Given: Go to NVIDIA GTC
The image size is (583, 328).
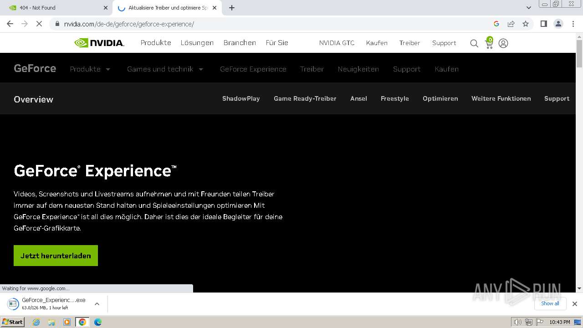Looking at the screenshot, I should (337, 43).
